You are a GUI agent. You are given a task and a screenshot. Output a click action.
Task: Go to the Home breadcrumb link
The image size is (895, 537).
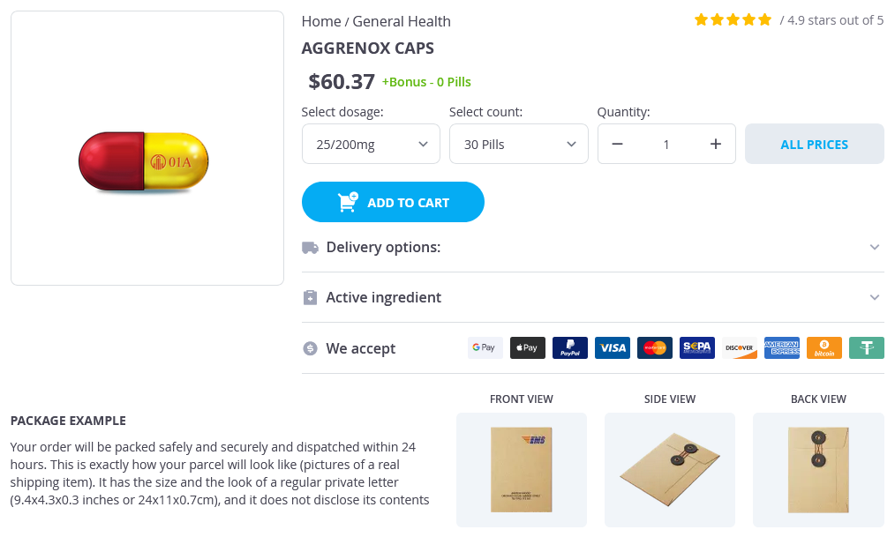321,21
